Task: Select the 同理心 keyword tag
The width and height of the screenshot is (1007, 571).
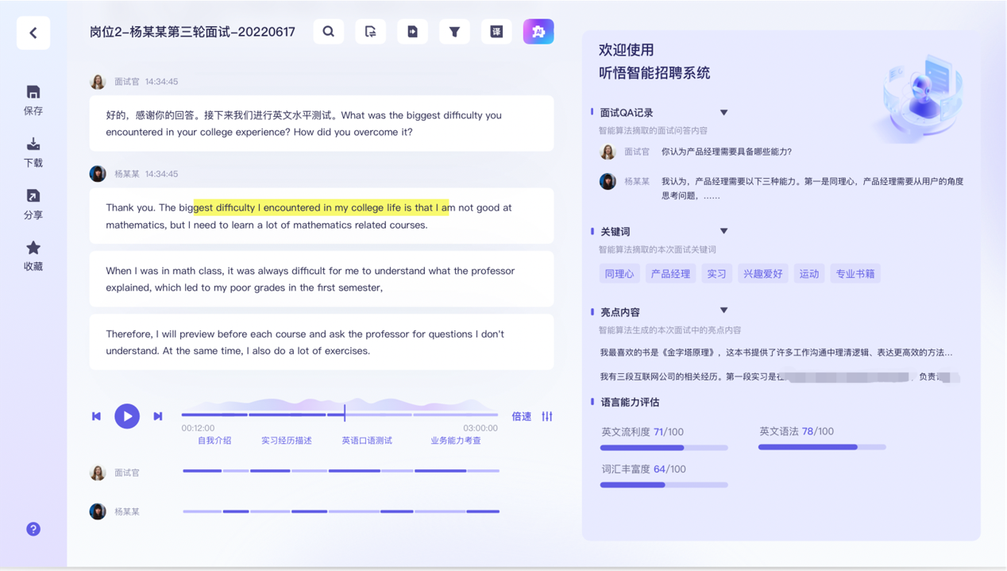Action: (619, 274)
